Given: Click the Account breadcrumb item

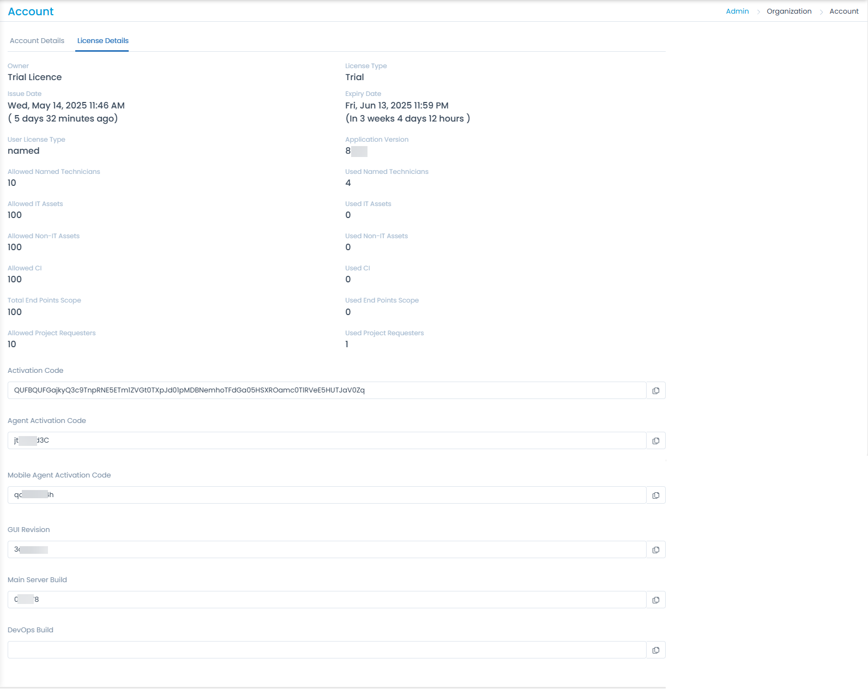Looking at the screenshot, I should click(x=843, y=11).
